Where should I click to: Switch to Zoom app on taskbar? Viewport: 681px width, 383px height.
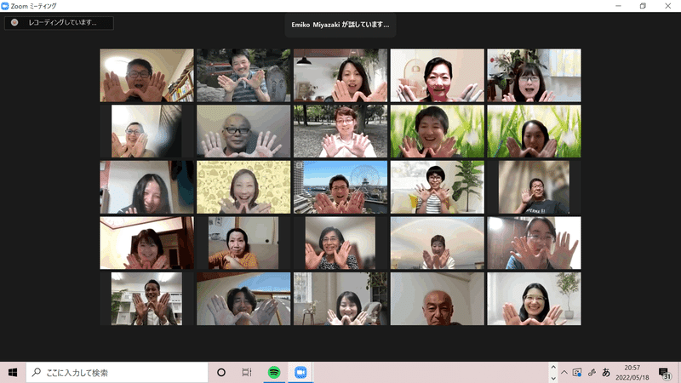(x=300, y=372)
